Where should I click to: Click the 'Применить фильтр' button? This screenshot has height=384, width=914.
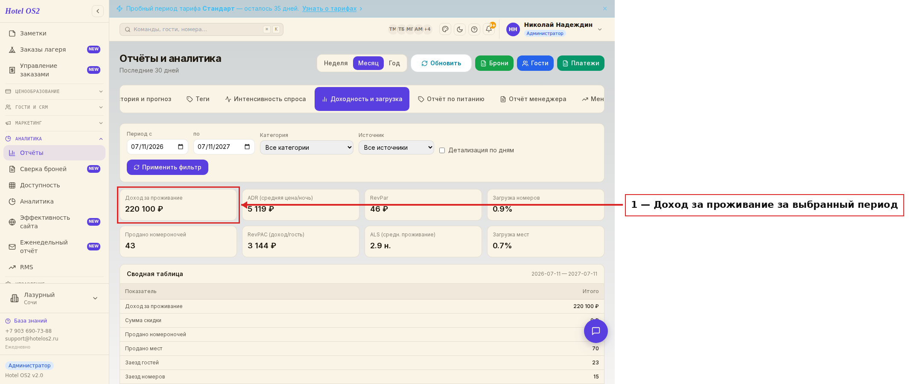(x=167, y=167)
